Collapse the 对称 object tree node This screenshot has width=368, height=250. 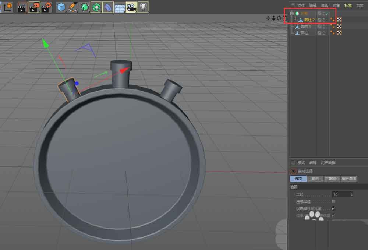click(292, 14)
